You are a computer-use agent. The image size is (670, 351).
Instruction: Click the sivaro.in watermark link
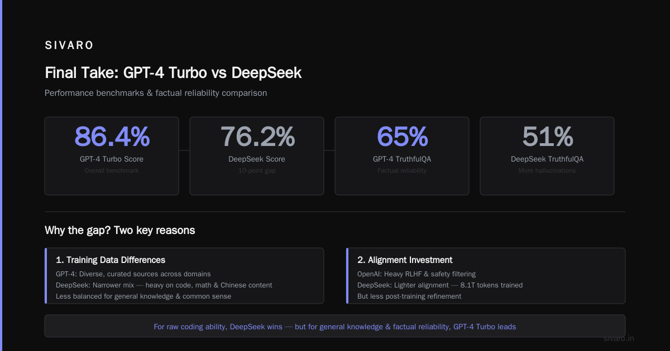tap(619, 338)
